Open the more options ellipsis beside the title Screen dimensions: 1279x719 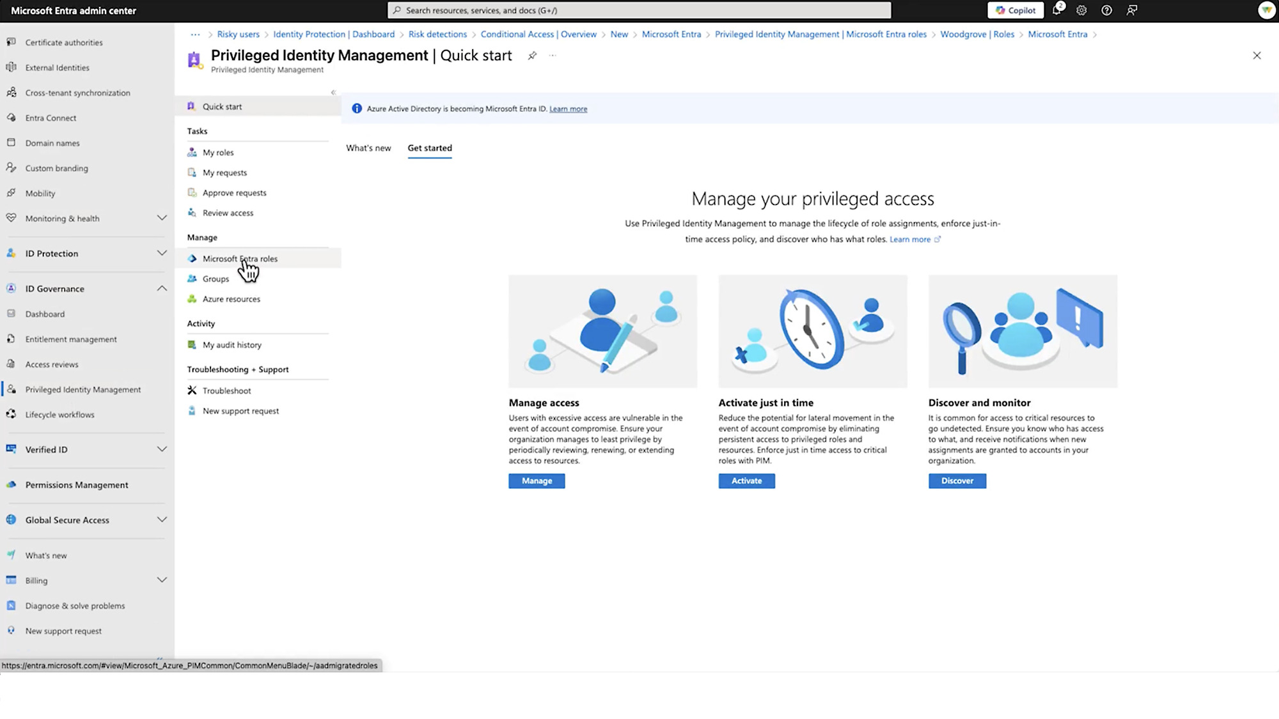click(x=553, y=56)
